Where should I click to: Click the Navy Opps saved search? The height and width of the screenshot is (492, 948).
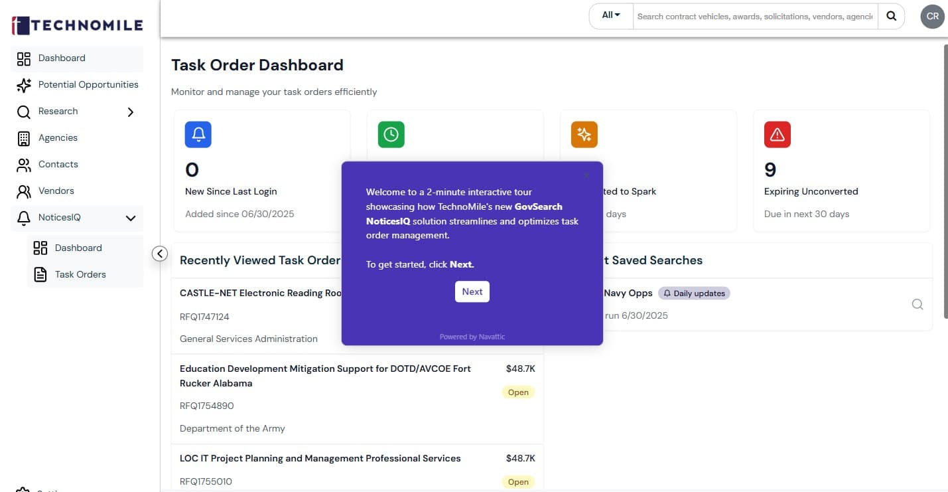(x=628, y=293)
